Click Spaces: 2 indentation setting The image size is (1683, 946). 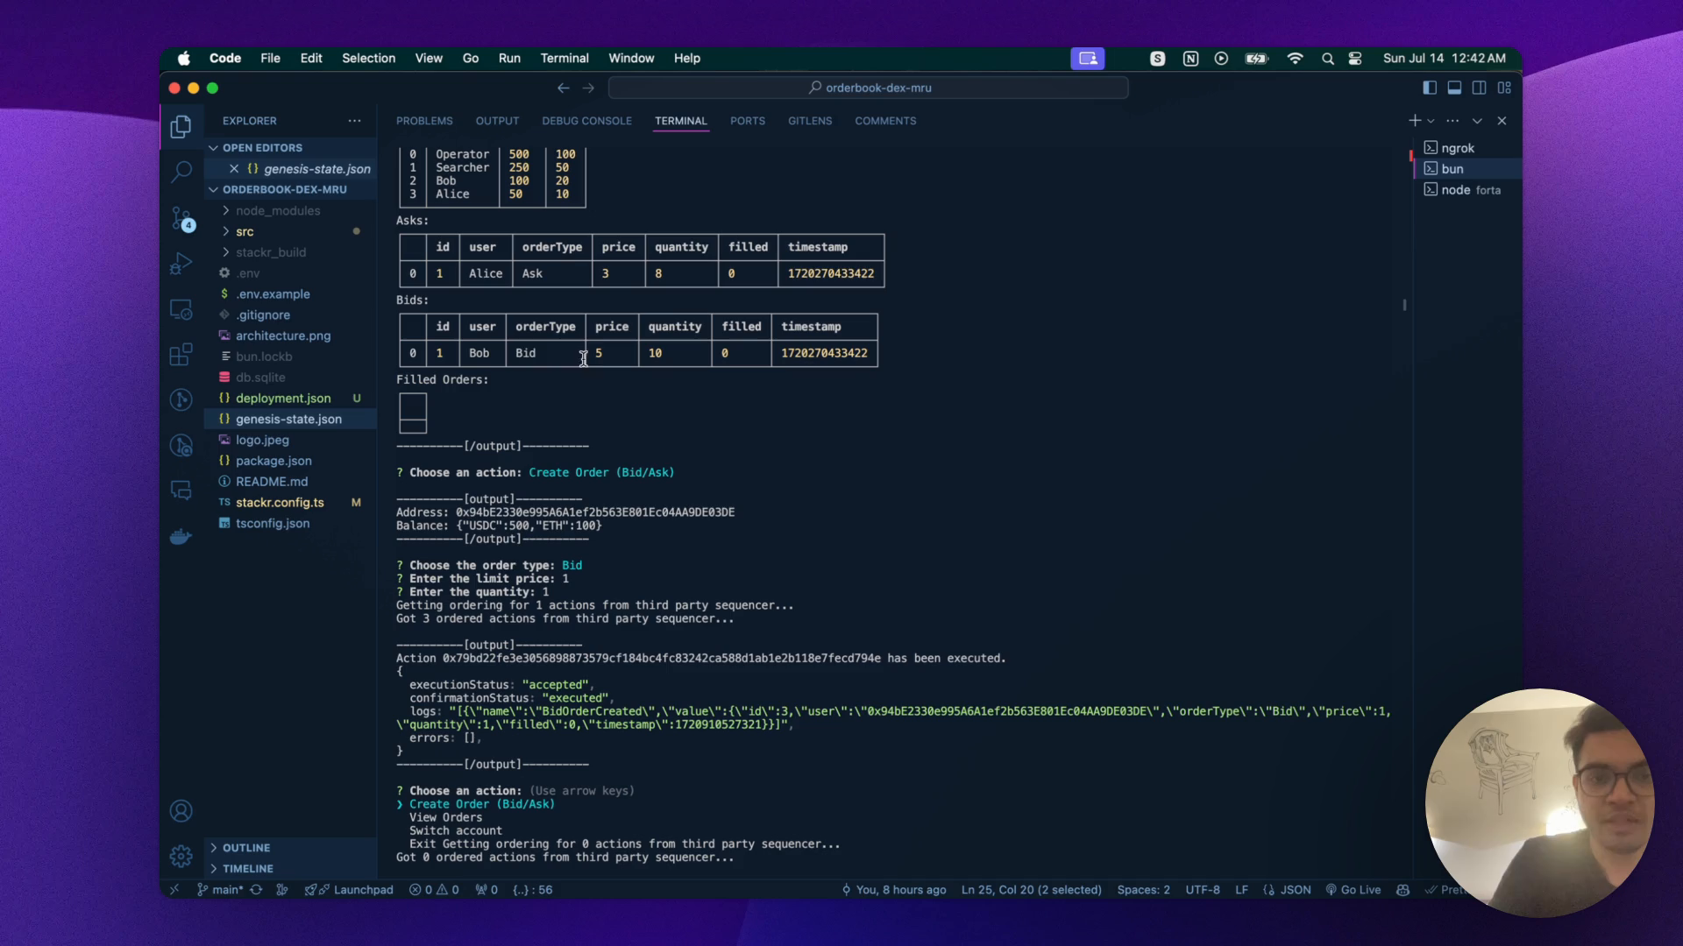(1143, 889)
